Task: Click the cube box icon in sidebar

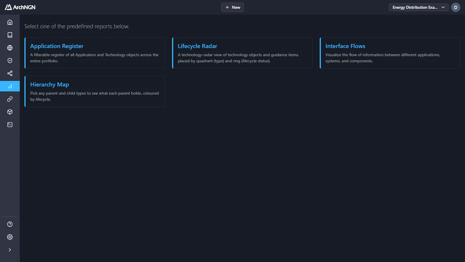Action: point(10,112)
